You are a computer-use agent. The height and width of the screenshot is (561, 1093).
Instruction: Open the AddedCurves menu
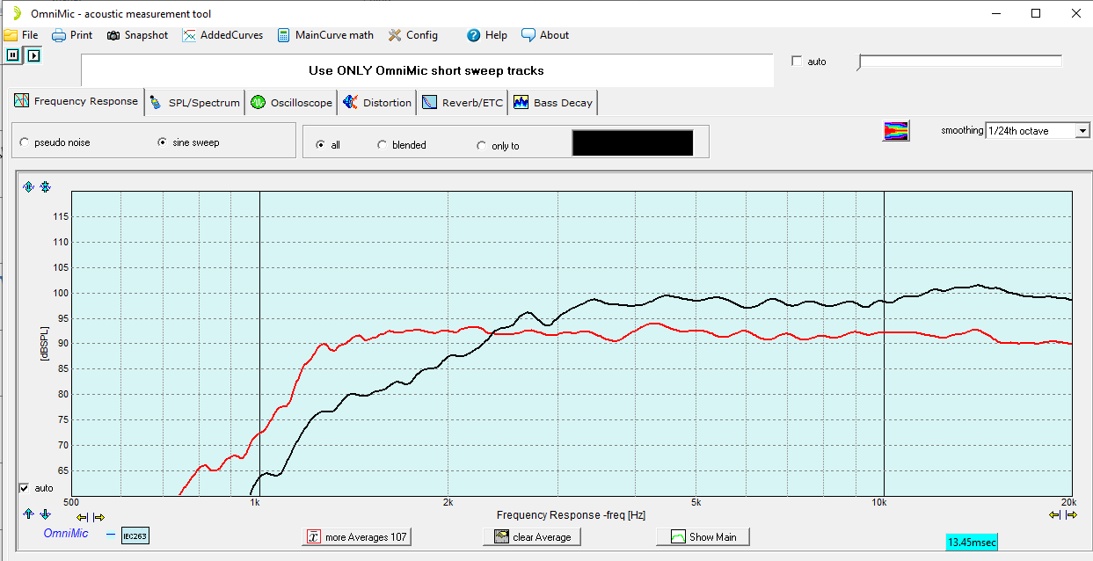click(223, 35)
